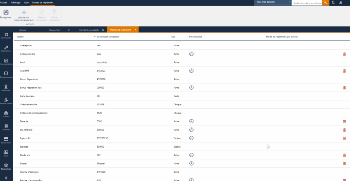Collapse the left sidebar with double chevron
Image resolution: width=350 pixels, height=181 pixels.
click(6, 178)
